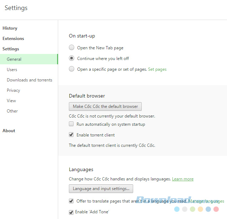Switch to Downloads and torrents settings
Viewport: 227px width, 219px height.
pyautogui.click(x=29, y=80)
